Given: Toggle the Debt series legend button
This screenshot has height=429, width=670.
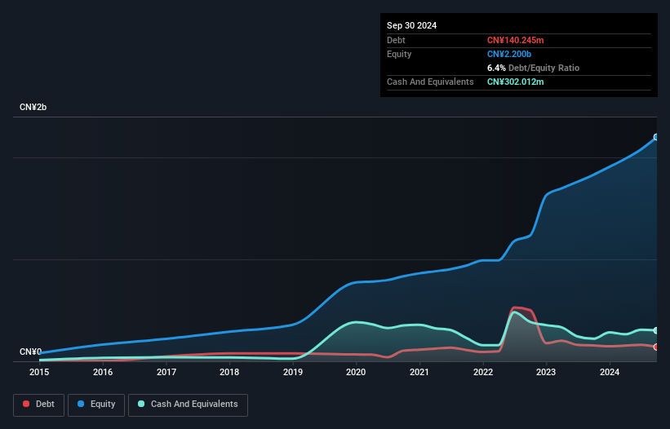Looking at the screenshot, I should pos(38,405).
